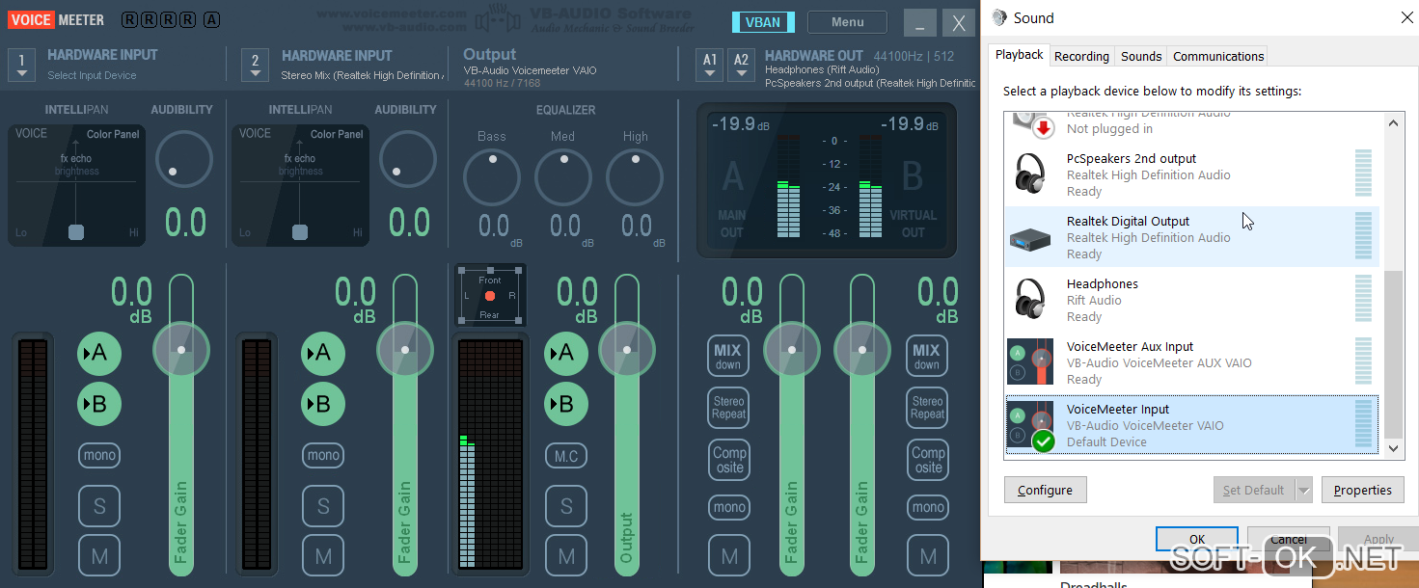The image size is (1419, 588).
Task: Mute Hardware Input 1 strip
Action: 99,556
